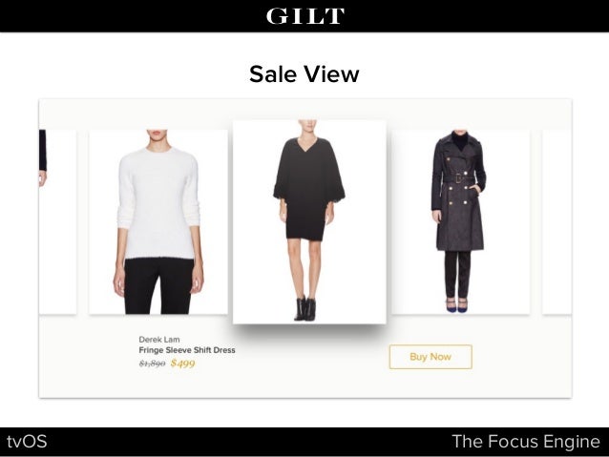The image size is (609, 457).
Task: Click blue shoes on trench coat model
Action: [x=456, y=305]
